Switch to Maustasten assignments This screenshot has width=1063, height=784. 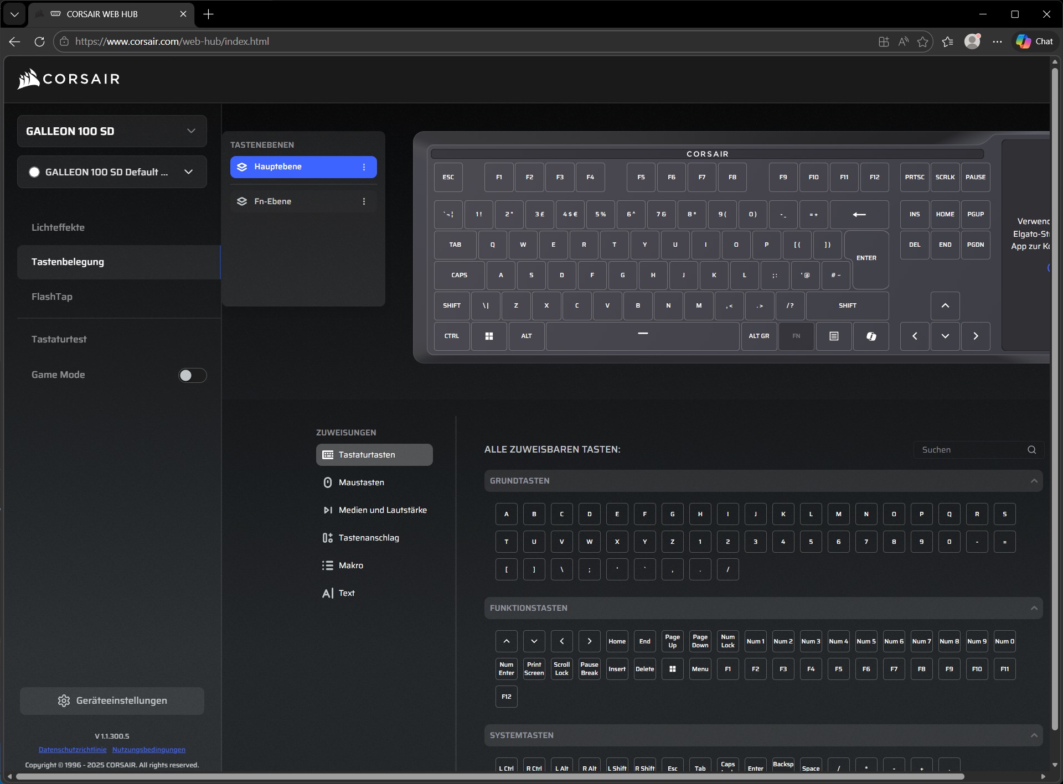[361, 482]
